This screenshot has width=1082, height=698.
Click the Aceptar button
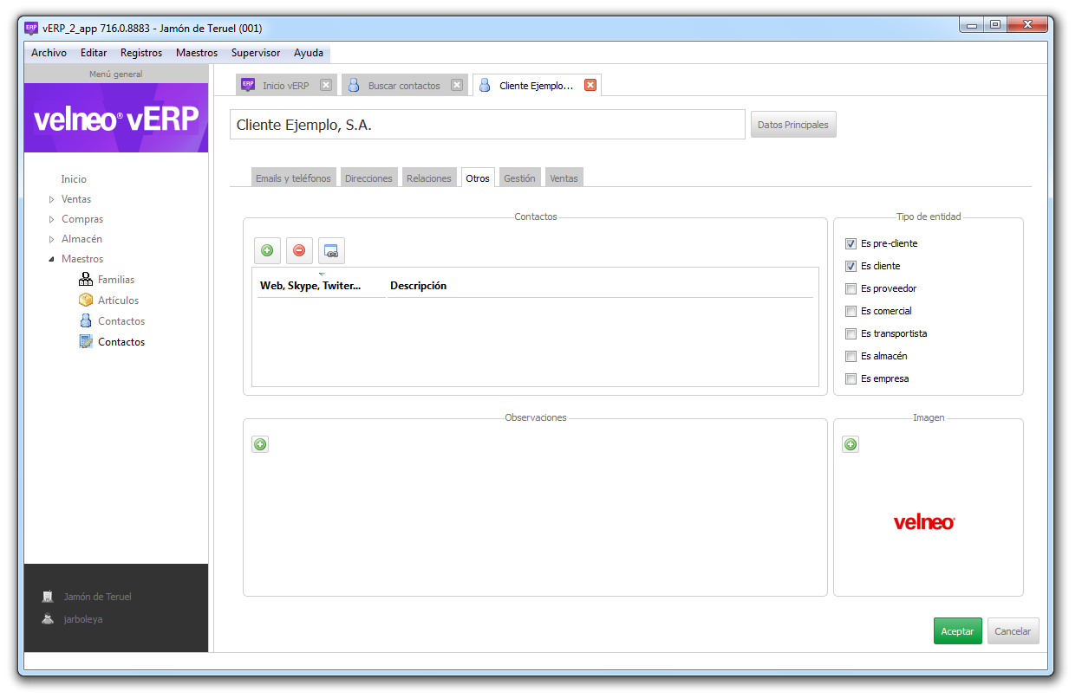pos(958,631)
